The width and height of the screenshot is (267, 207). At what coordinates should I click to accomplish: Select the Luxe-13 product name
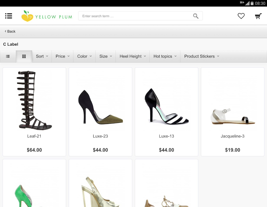coord(166,136)
